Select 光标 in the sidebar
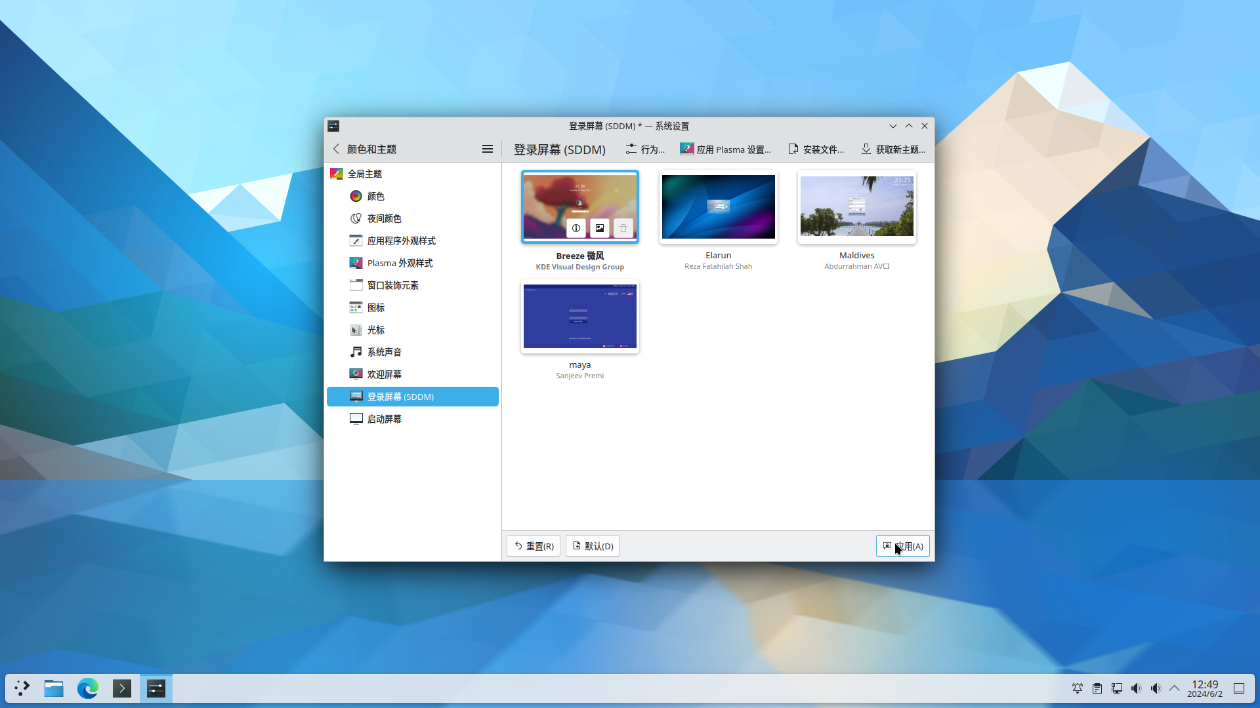 click(375, 330)
